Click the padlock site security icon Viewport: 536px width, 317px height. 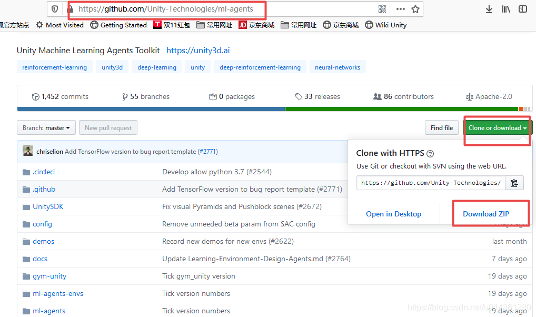(70, 9)
